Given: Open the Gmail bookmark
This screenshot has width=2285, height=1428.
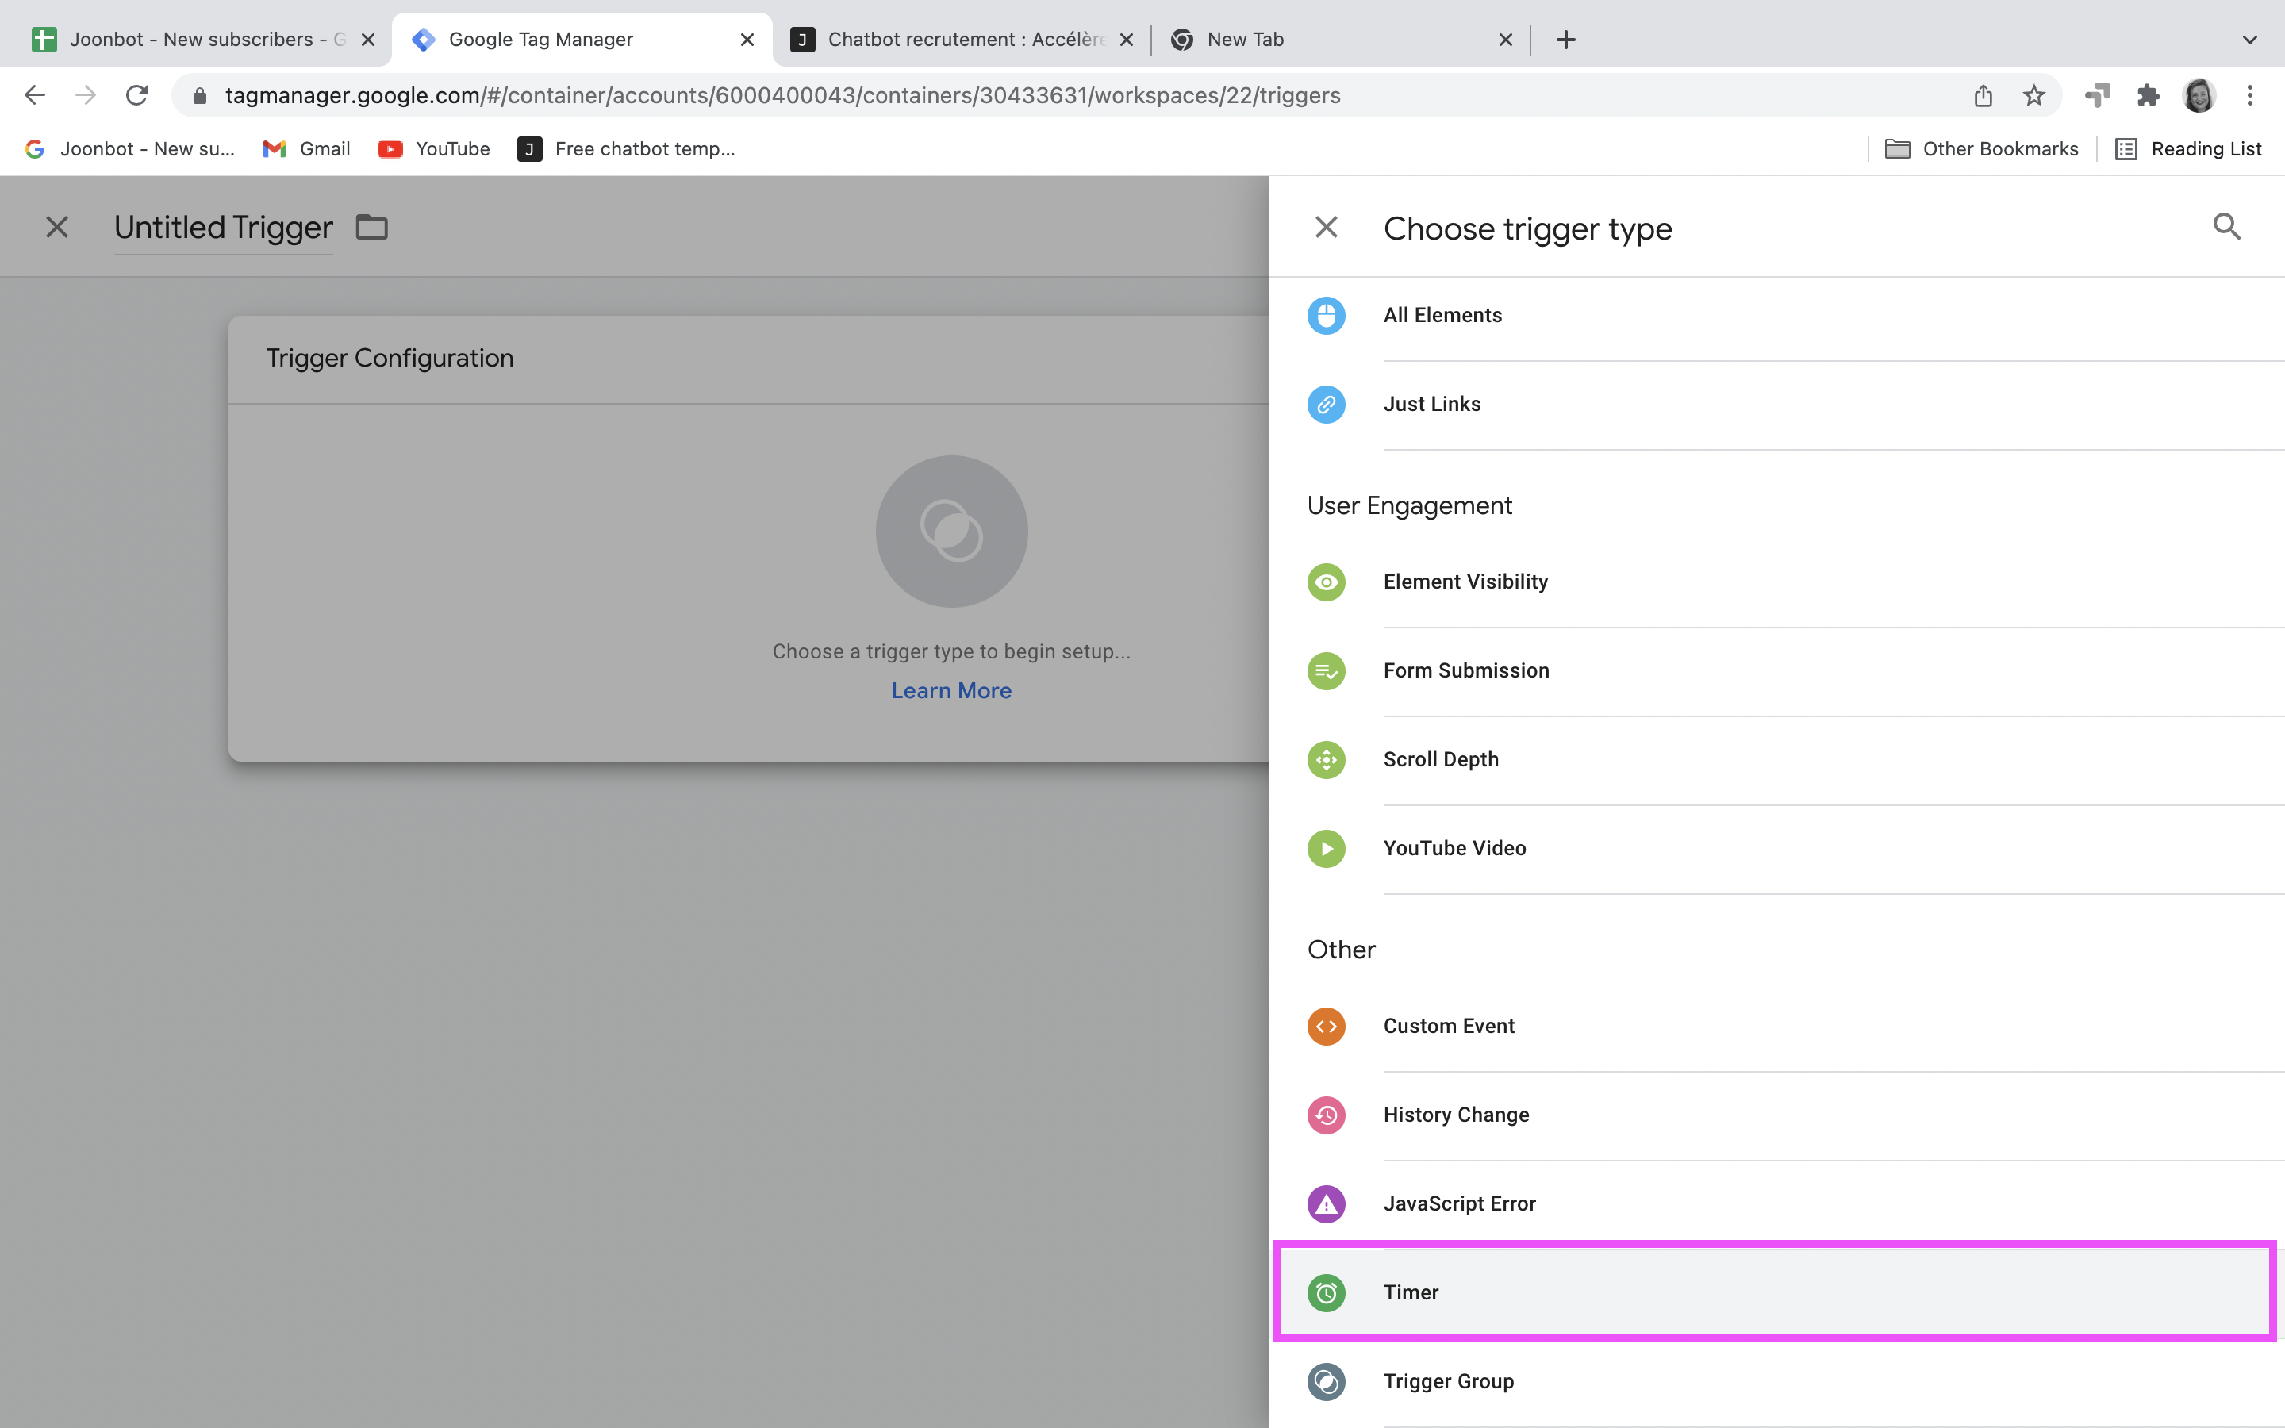Looking at the screenshot, I should (x=306, y=149).
